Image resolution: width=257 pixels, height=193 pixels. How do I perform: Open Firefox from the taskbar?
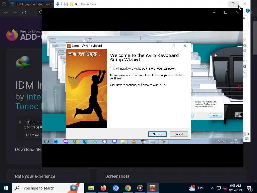103,188
